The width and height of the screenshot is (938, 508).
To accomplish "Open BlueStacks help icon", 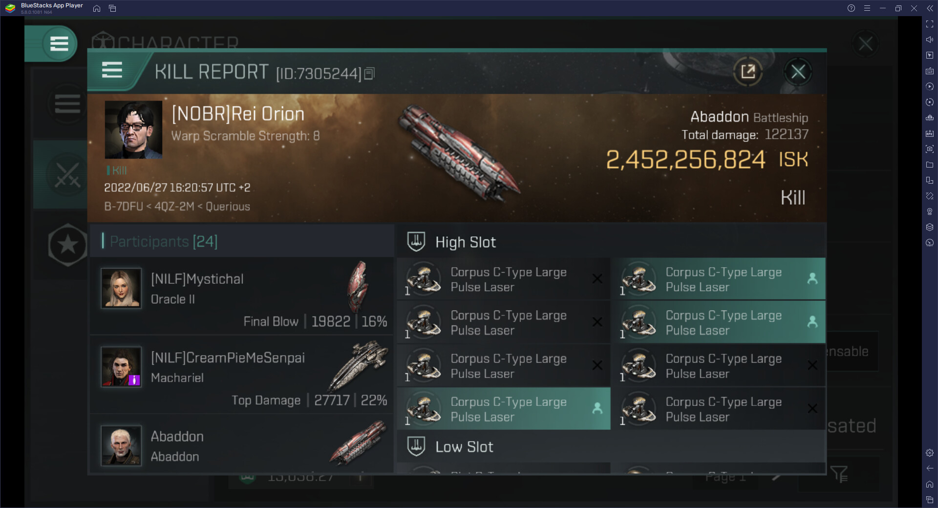I will (x=851, y=8).
